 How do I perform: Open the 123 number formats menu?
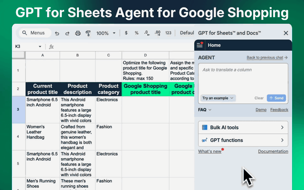168,33
